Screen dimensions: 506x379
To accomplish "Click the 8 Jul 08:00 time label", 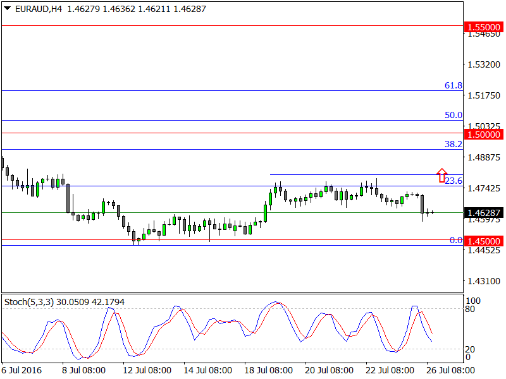I will pyautogui.click(x=83, y=370).
